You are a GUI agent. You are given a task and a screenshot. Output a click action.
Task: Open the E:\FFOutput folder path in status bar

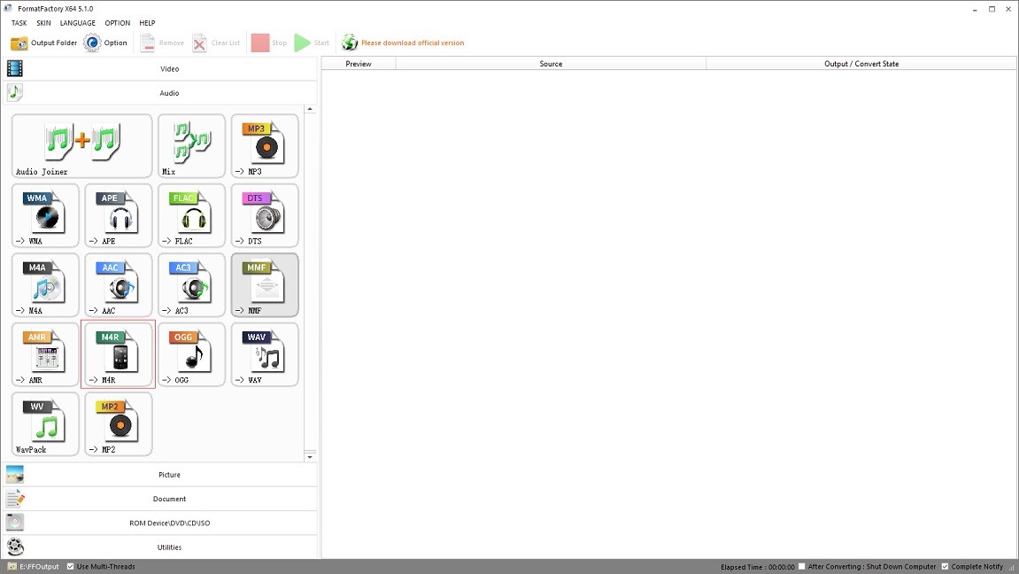point(33,566)
